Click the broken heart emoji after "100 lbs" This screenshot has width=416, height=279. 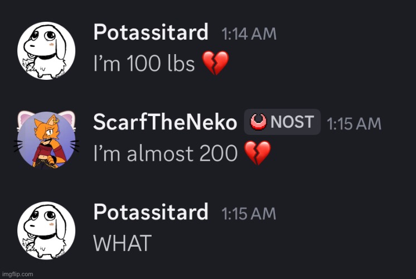[215, 64]
